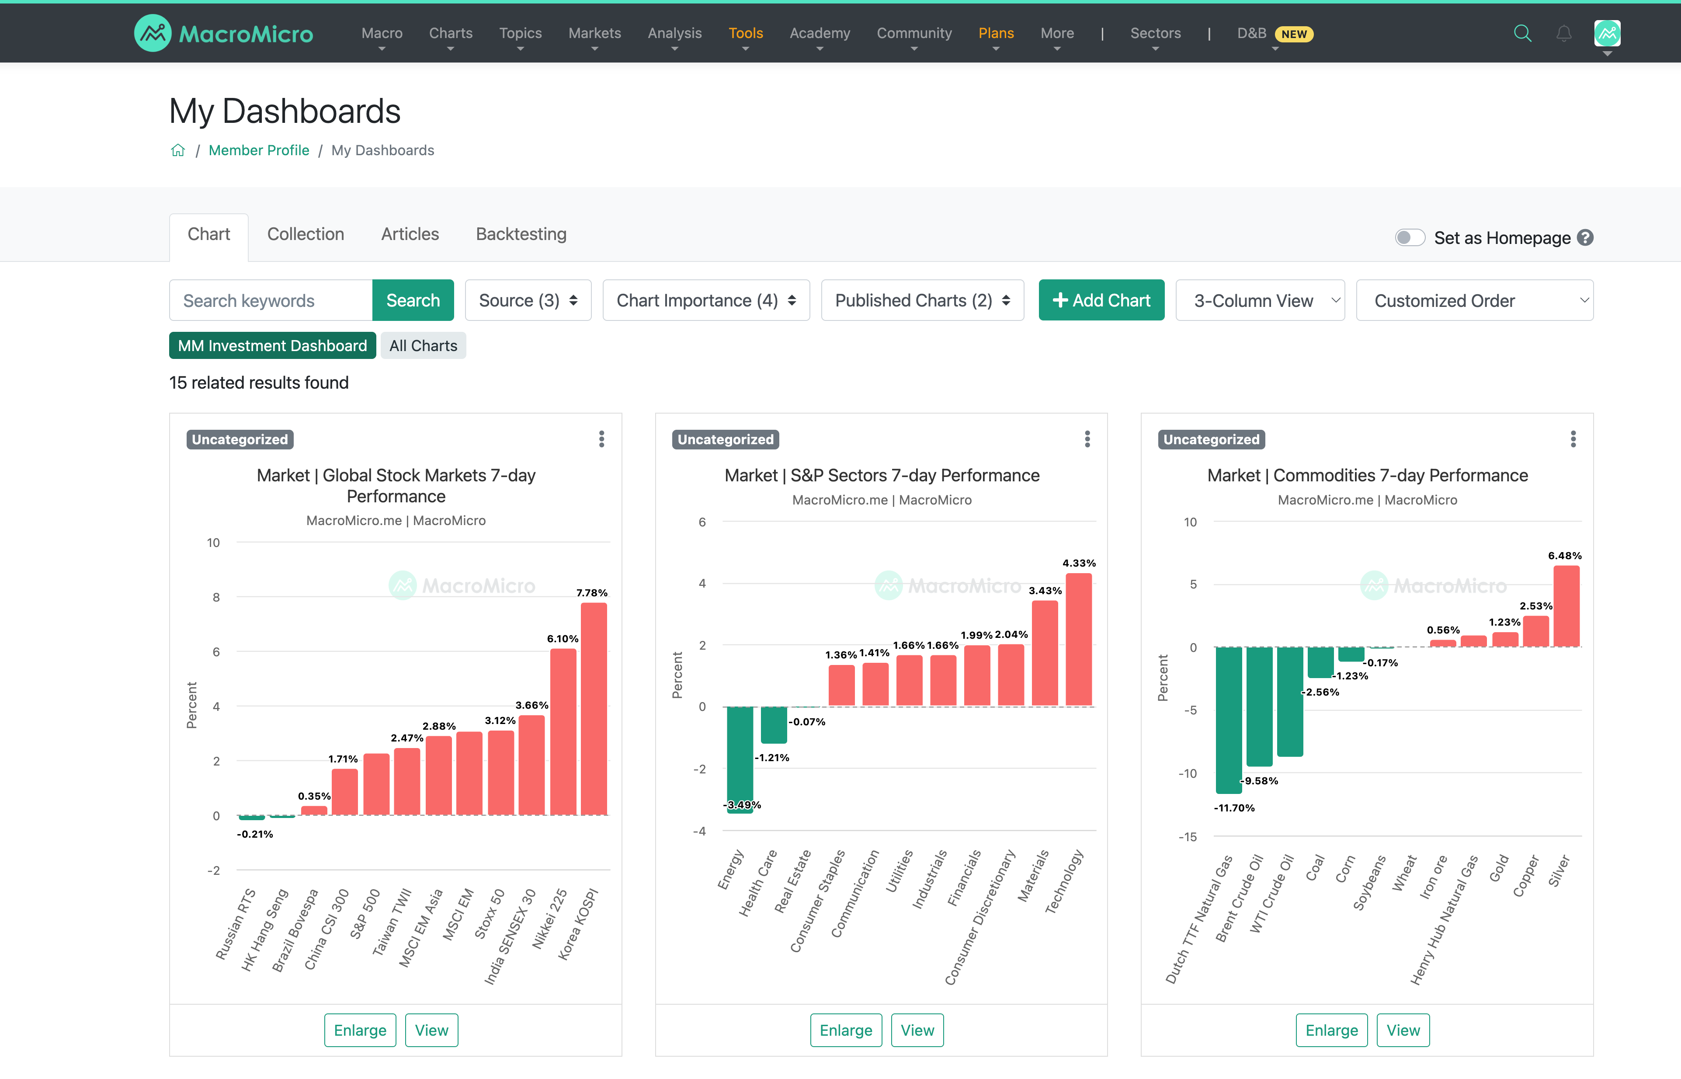
Task: Switch to the Articles tab
Action: click(410, 235)
